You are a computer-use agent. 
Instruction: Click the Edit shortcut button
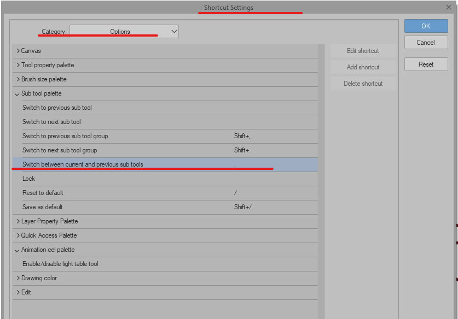363,51
